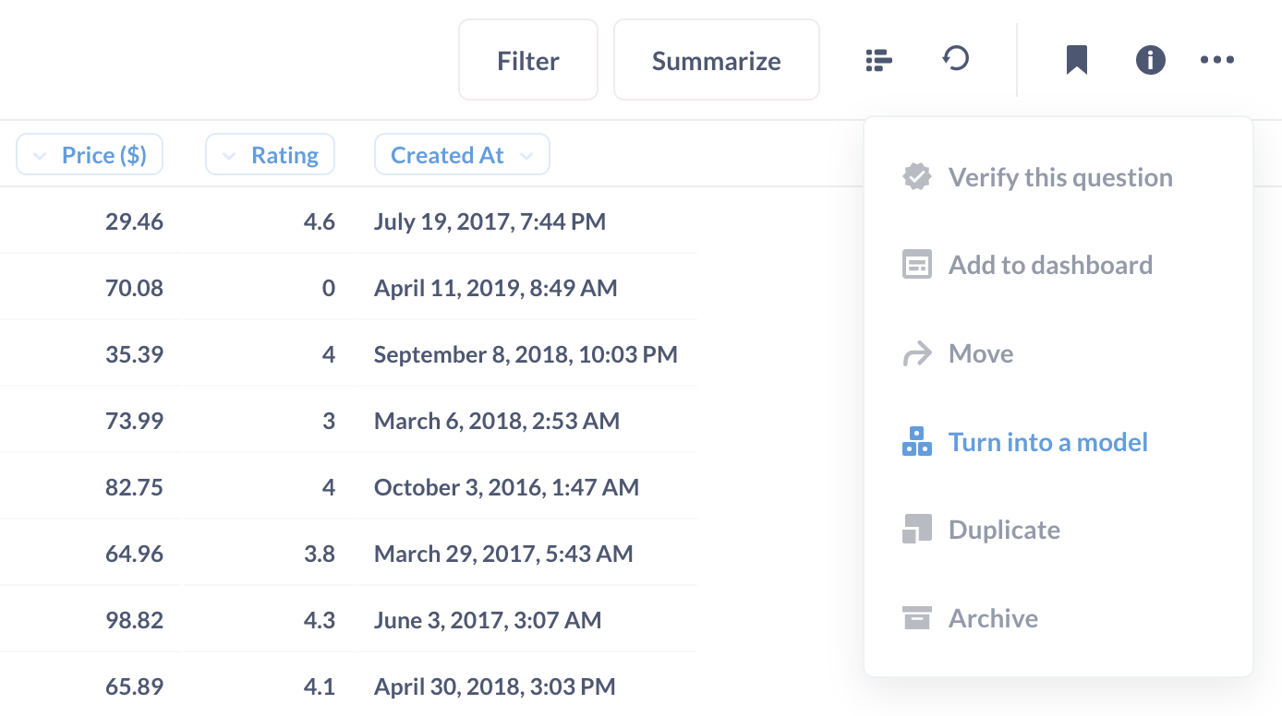Click the Summarize button

coord(716,61)
